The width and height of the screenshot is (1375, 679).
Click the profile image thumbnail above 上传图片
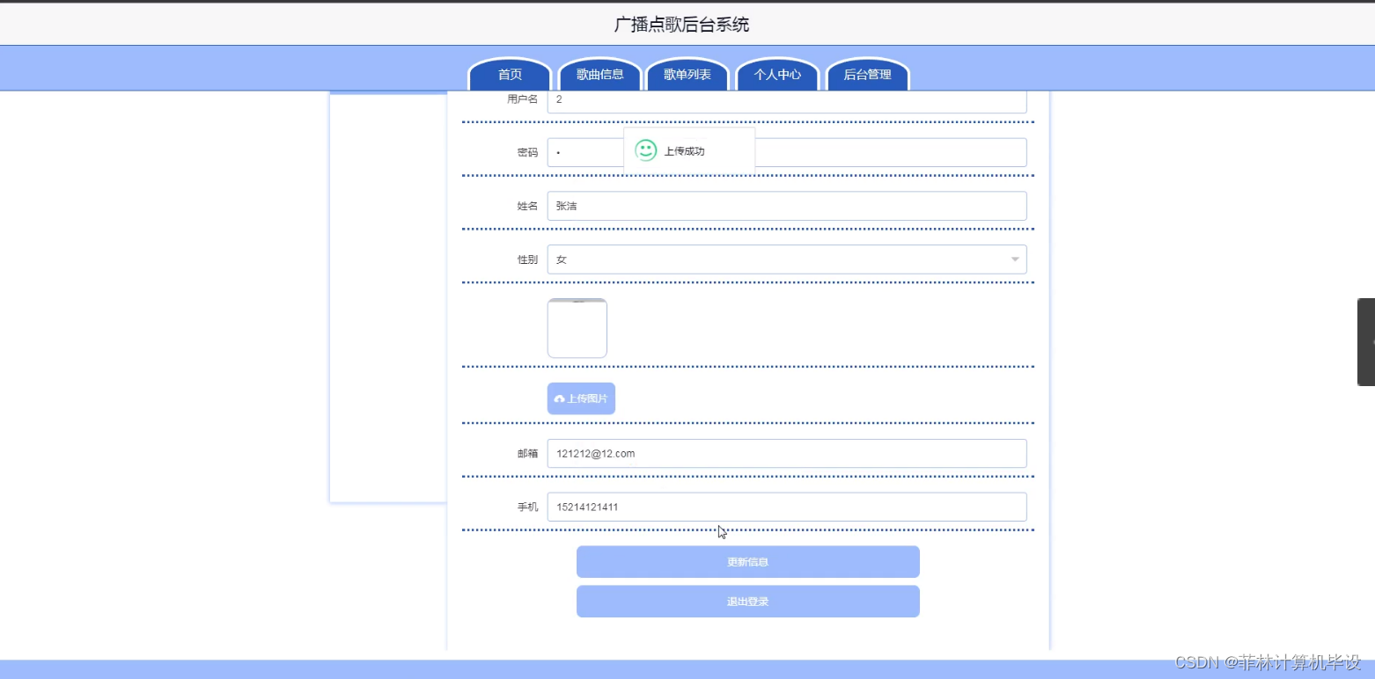click(x=577, y=327)
